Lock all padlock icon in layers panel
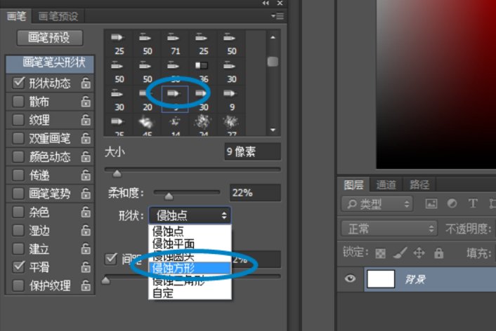Viewport: 496px width, 331px height. point(438,252)
